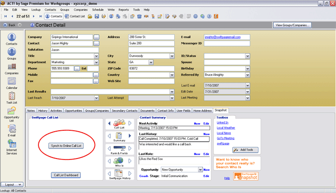Click the Company name input field
The width and height of the screenshot is (336, 193).
[x=72, y=37]
